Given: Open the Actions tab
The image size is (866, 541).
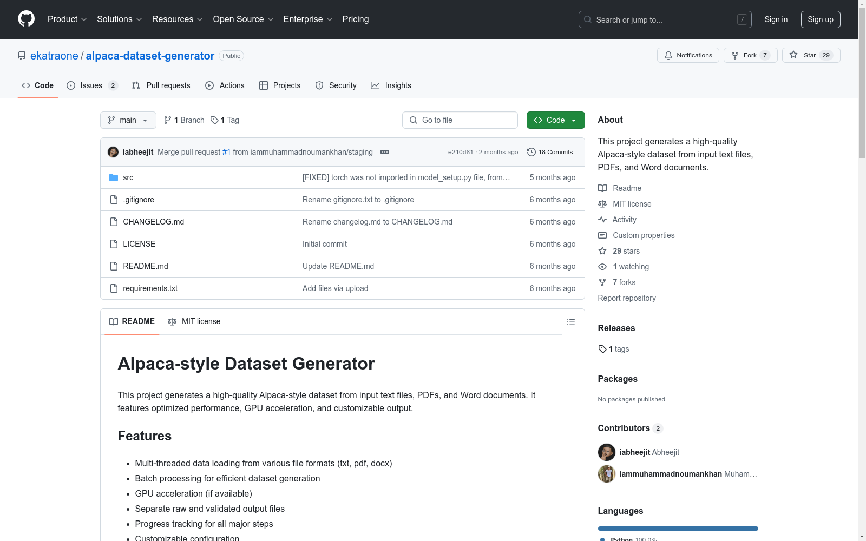Looking at the screenshot, I should pos(225,85).
